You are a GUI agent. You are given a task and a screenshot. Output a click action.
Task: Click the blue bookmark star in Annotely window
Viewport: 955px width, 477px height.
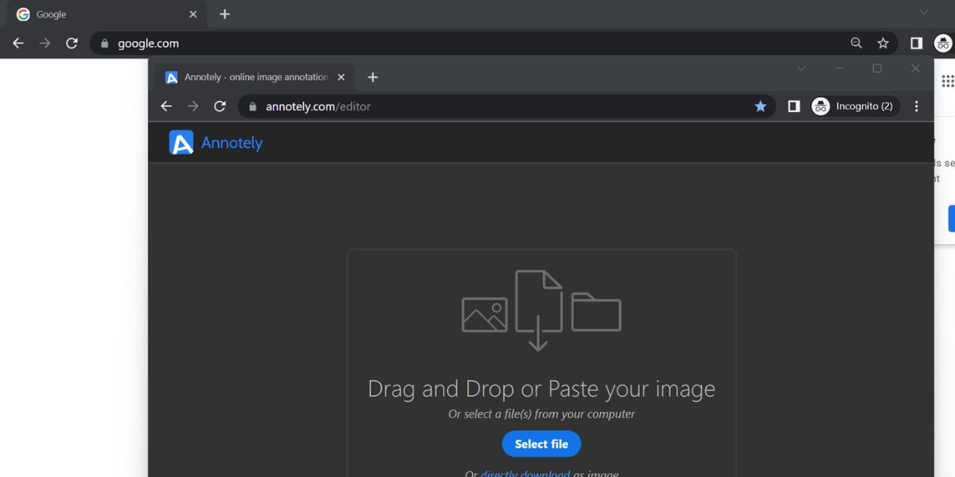click(760, 107)
